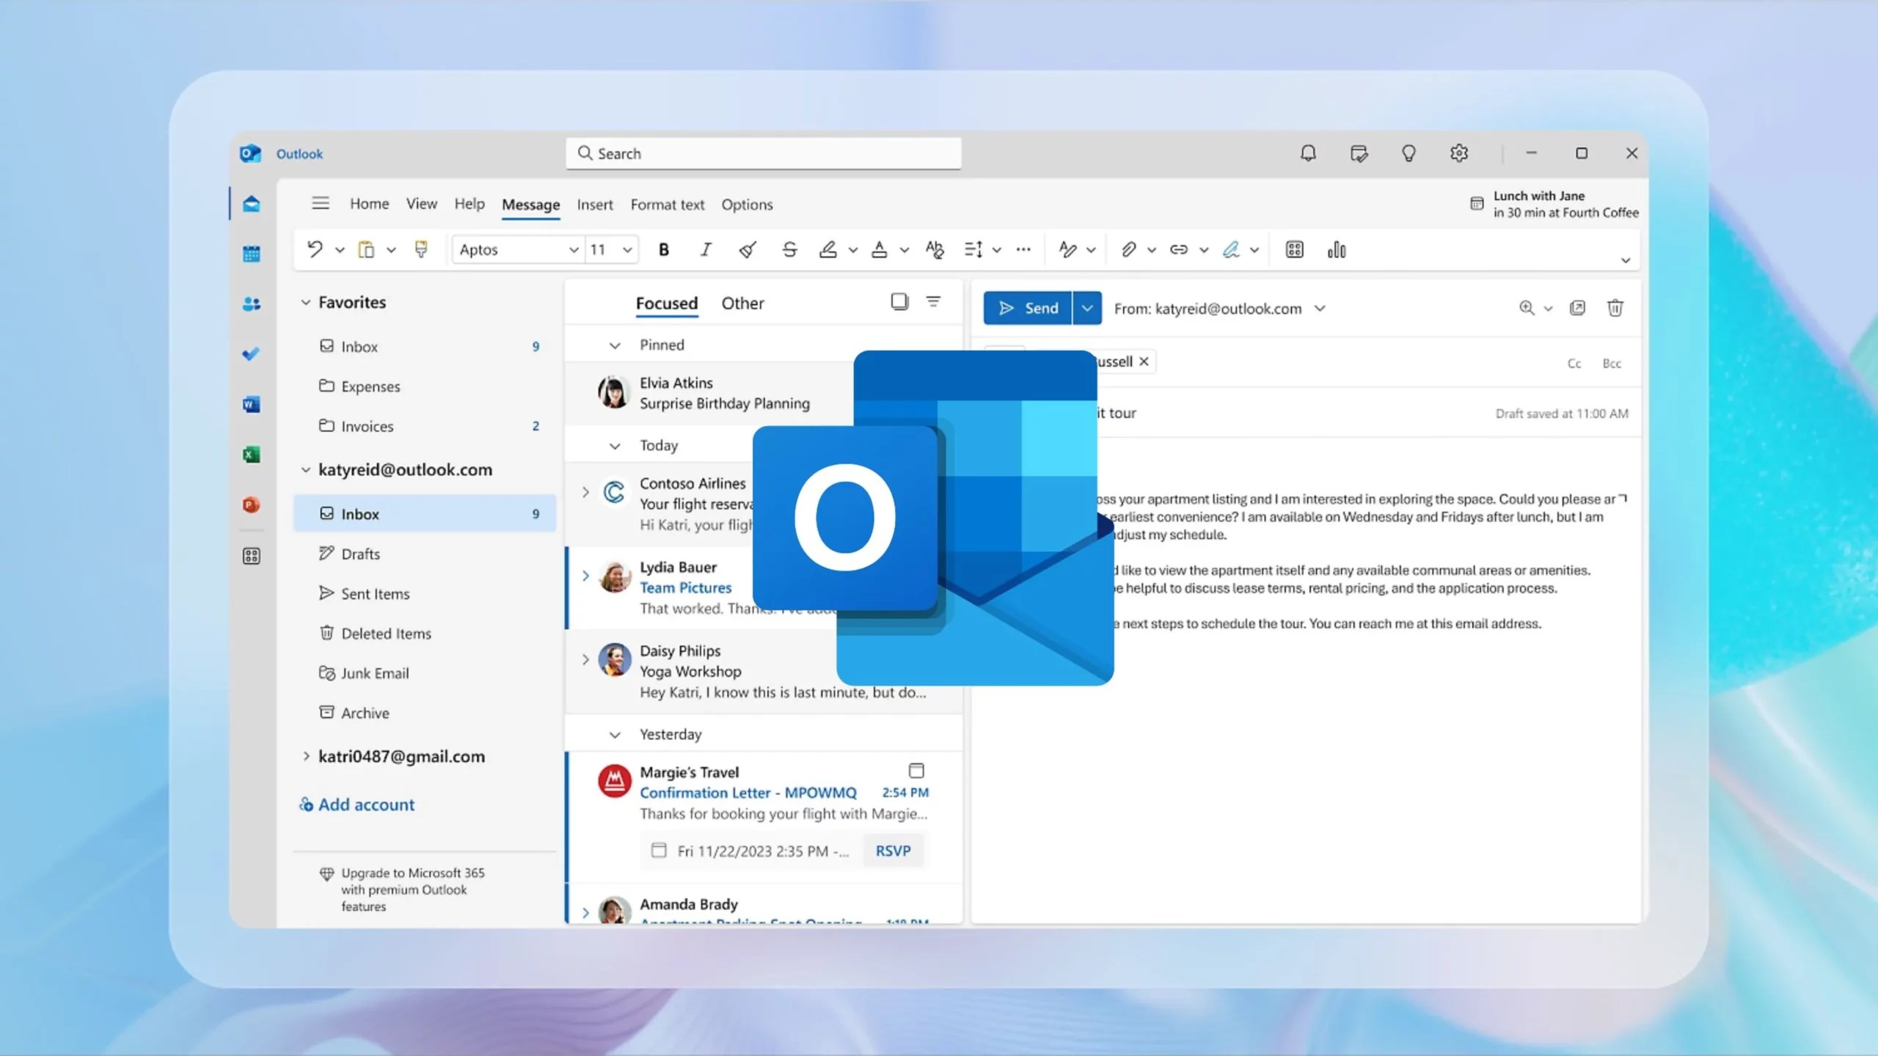
Task: Attach a file to the email
Action: [1128, 249]
